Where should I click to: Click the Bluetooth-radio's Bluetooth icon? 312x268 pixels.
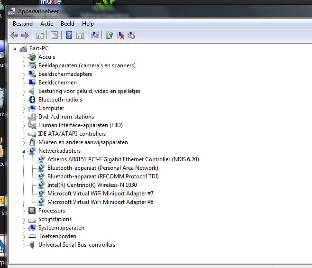tap(32, 100)
